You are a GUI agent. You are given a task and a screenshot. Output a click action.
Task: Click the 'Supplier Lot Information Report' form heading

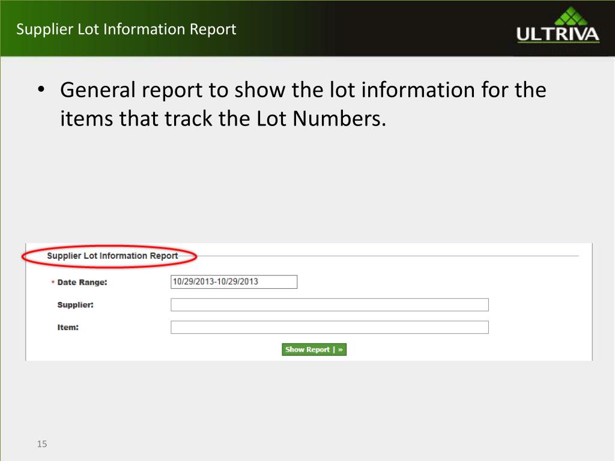[112, 256]
